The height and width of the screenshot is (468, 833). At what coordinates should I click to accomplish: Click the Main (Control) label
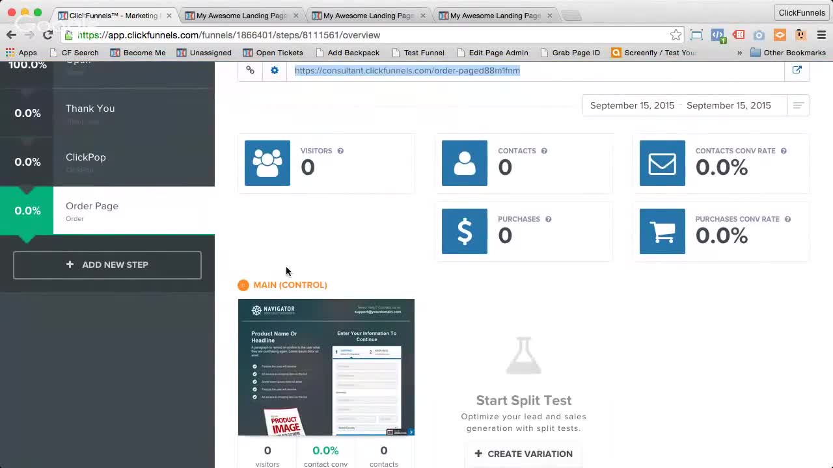pos(290,285)
